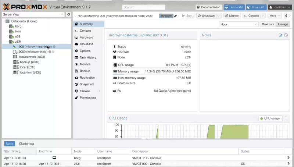Open the Hardware section
The height and width of the screenshot is (167, 294).
[x=86, y=38]
